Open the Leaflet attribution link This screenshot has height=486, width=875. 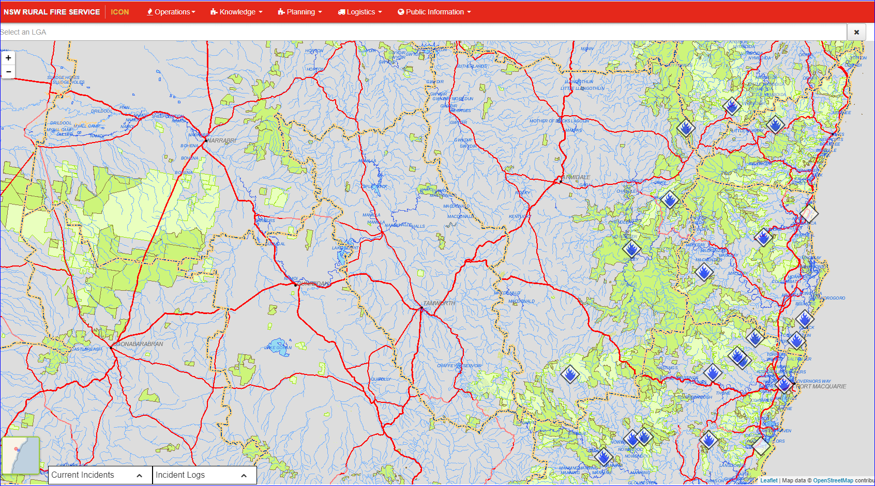point(768,480)
